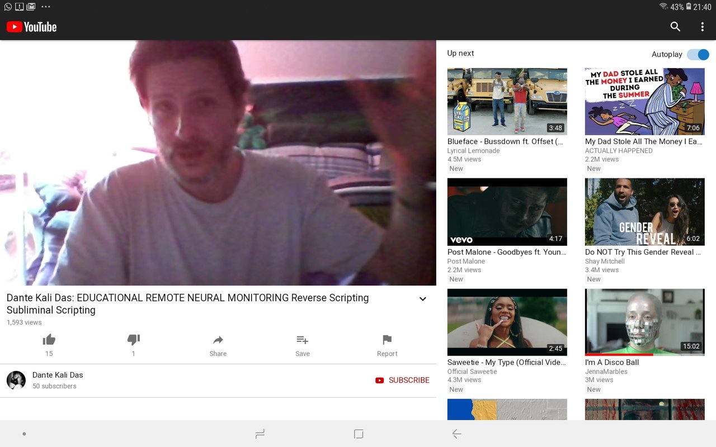
Task: Tap the Wi-Fi status icon
Action: [663, 7]
